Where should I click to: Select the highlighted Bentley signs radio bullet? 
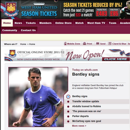pyautogui.click(x=68, y=97)
